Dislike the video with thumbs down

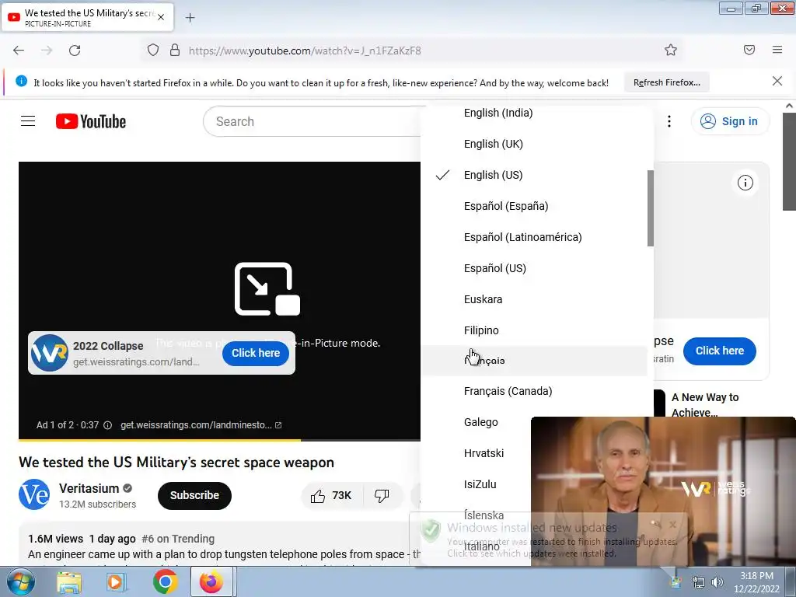pyautogui.click(x=382, y=495)
